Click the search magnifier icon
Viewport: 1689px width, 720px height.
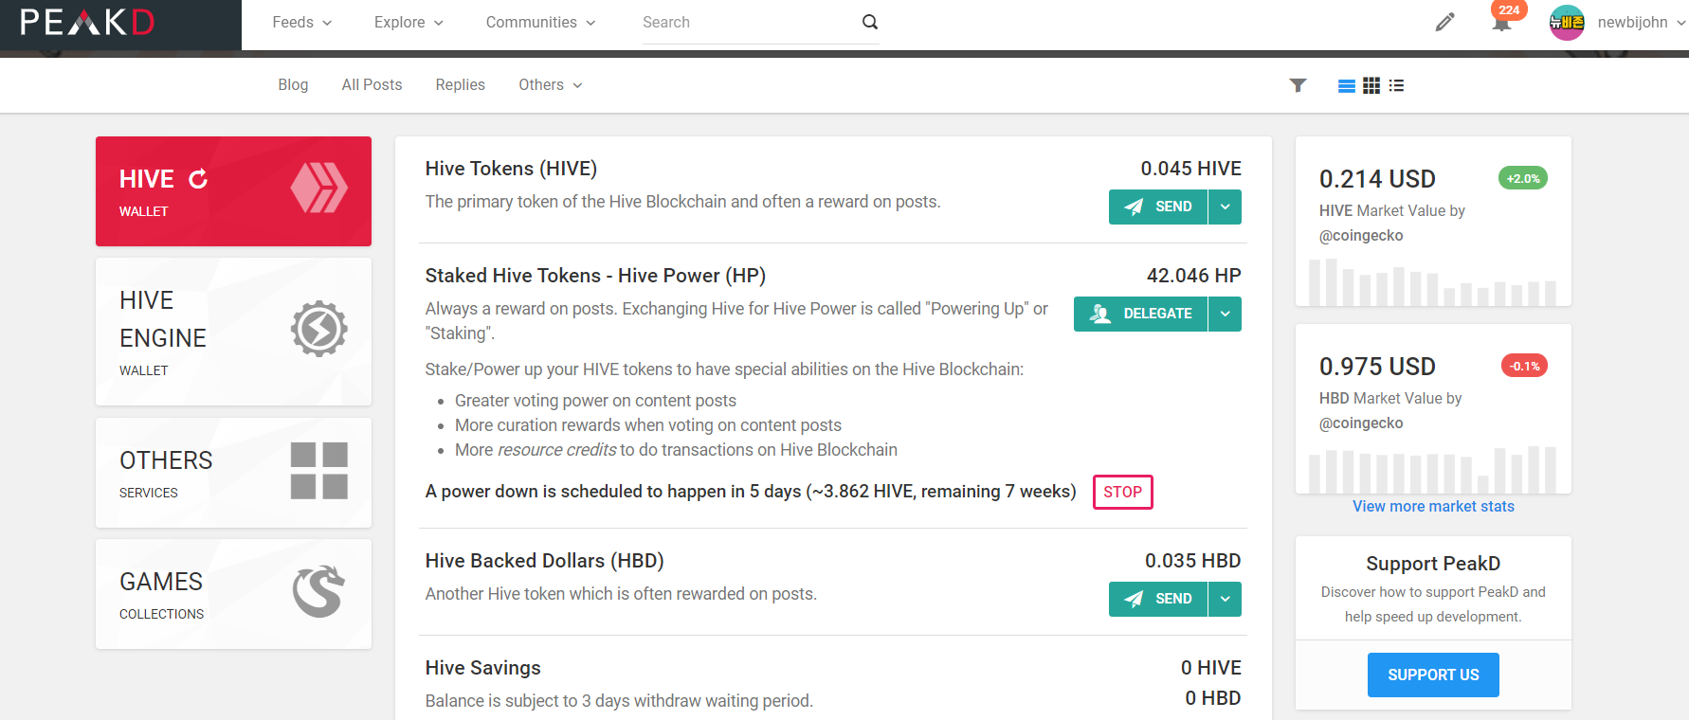point(869,22)
